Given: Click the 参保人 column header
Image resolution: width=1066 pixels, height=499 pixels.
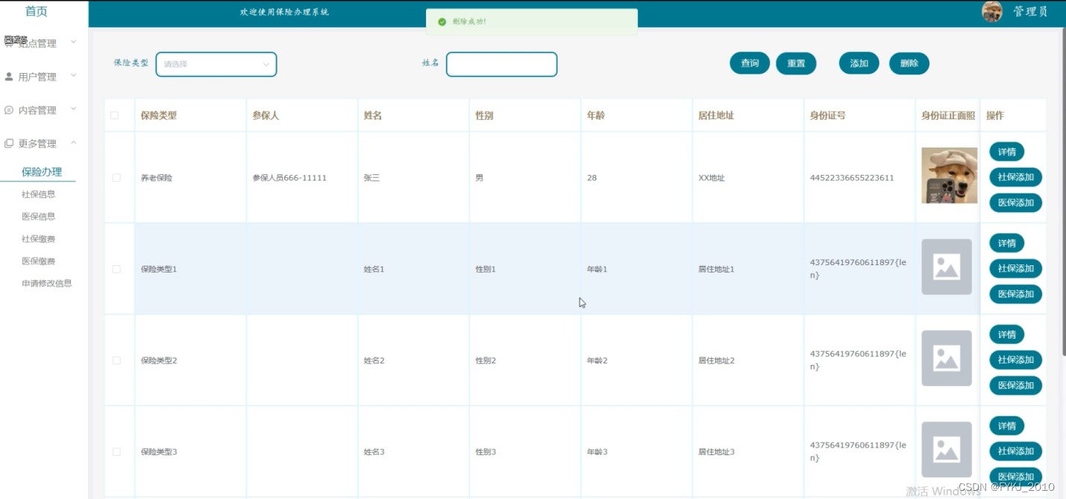Looking at the screenshot, I should tap(266, 115).
